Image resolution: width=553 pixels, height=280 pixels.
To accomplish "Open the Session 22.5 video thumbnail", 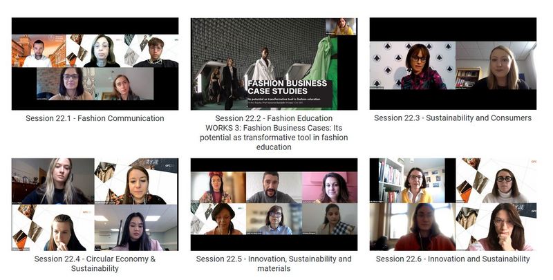I will (274, 205).
